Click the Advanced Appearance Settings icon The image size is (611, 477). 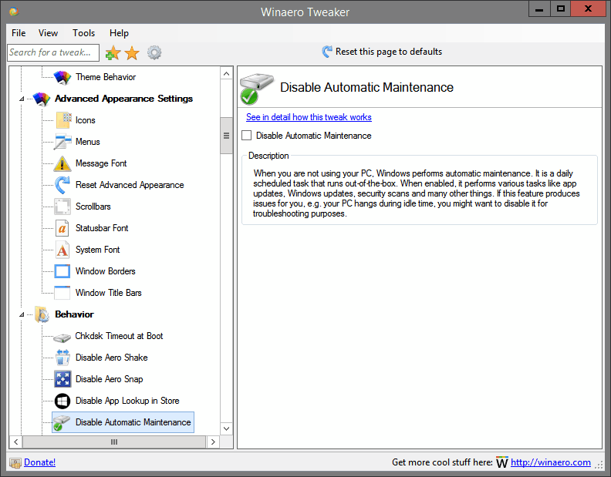42,99
